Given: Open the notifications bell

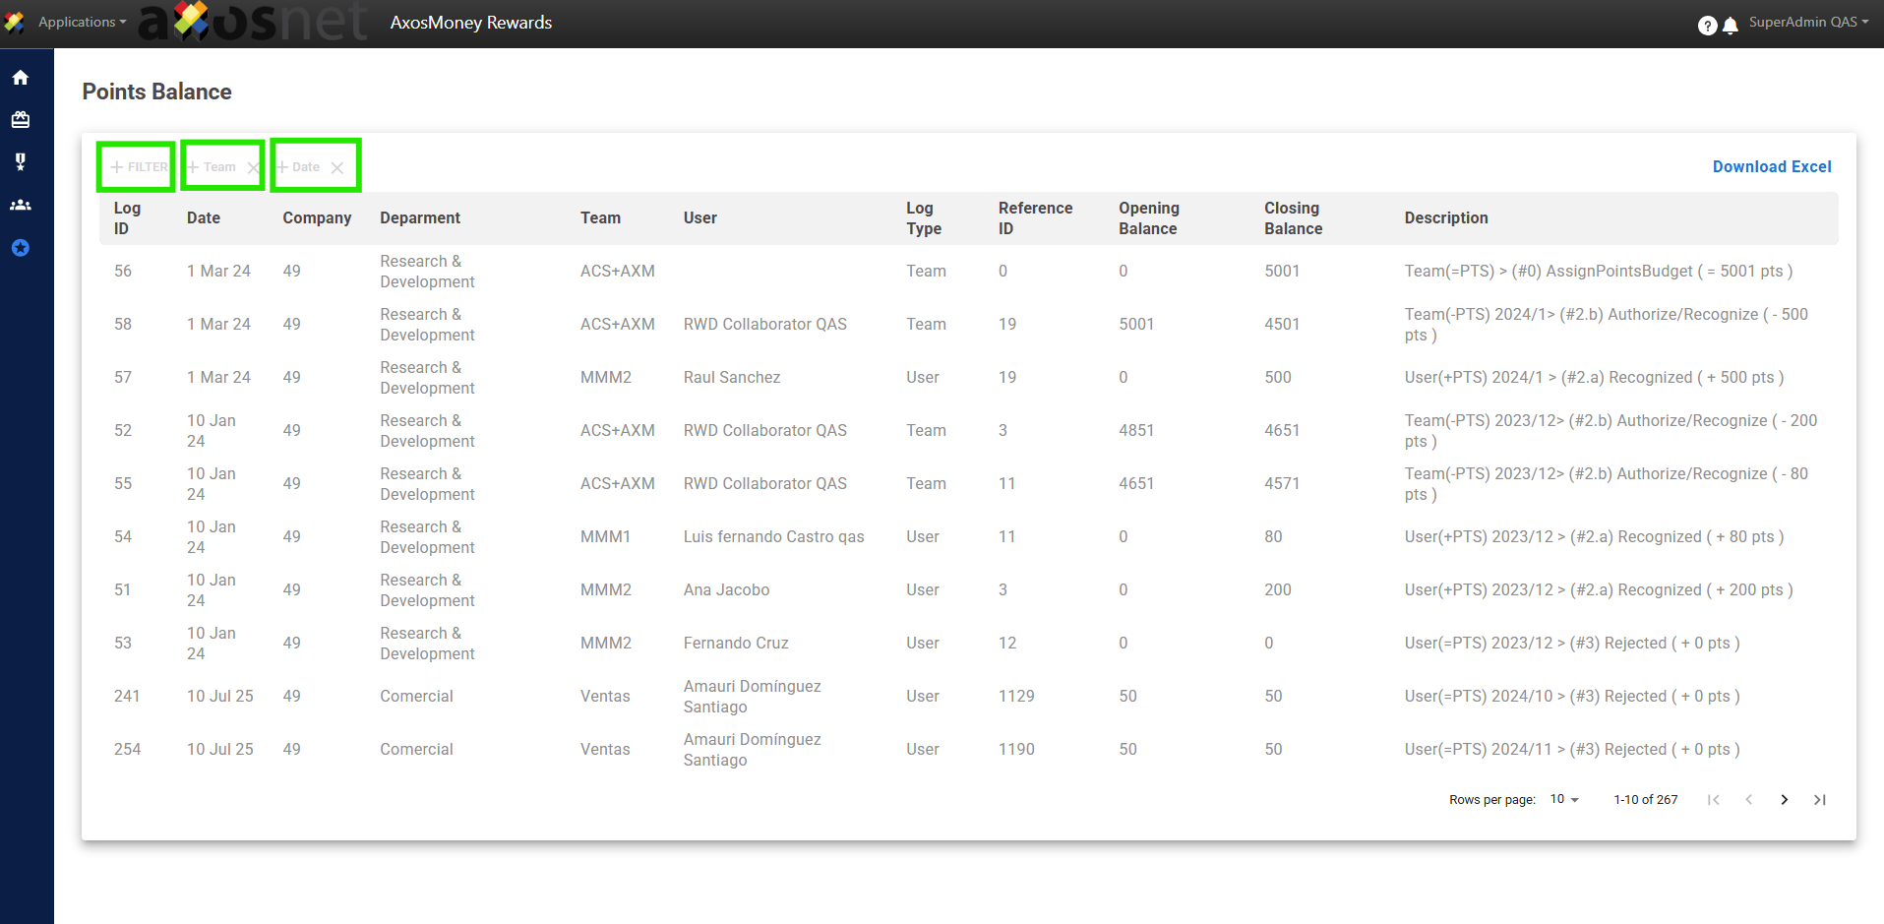Looking at the screenshot, I should coord(1731,26).
